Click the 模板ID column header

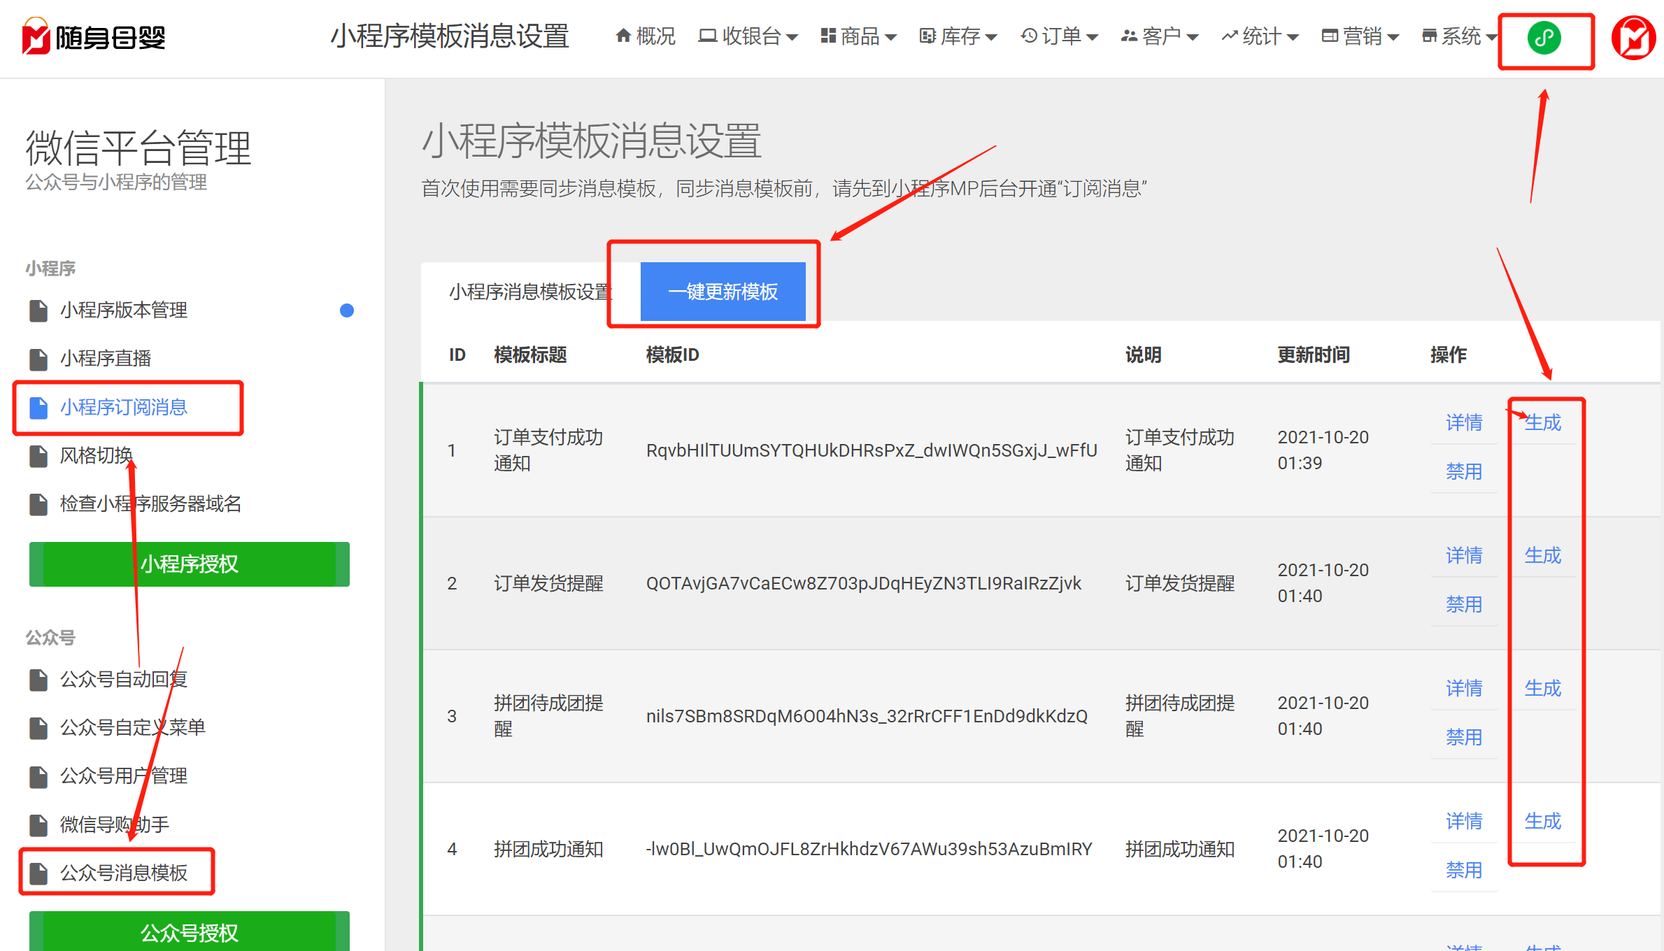672,355
